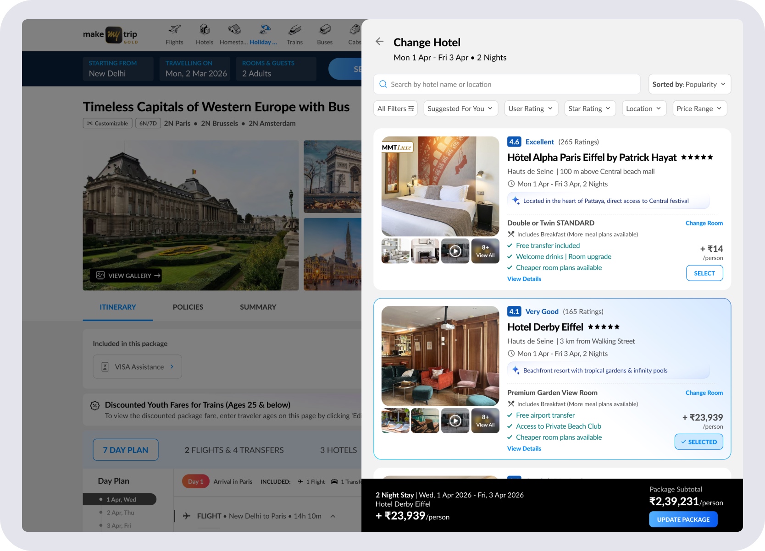Click the Selected button for Hotel Derby Eiffel

click(699, 442)
